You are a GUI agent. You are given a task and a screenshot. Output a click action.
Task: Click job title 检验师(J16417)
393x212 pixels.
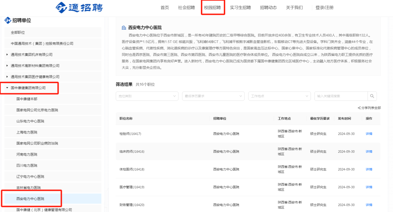(x=130, y=134)
